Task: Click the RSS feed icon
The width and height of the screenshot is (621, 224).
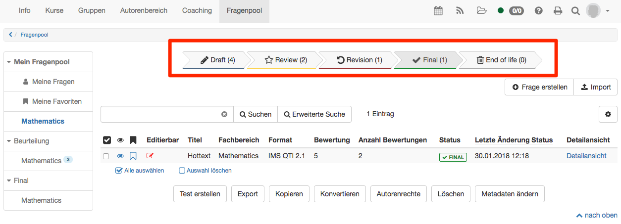Action: tap(460, 11)
